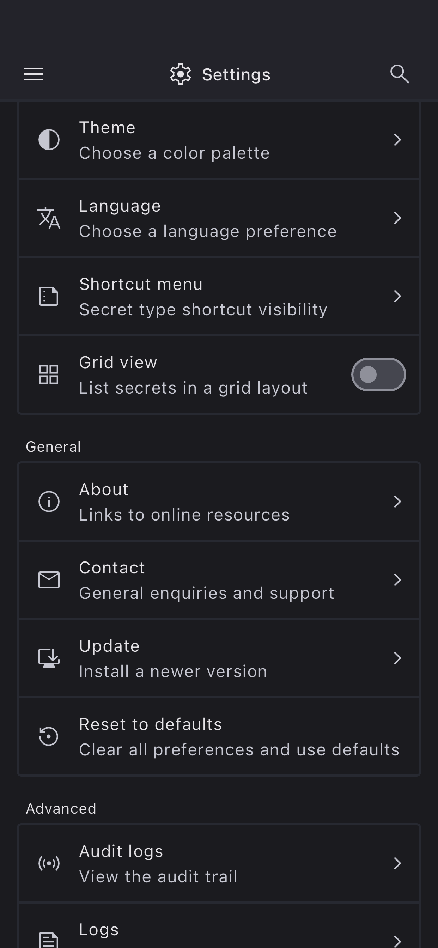This screenshot has width=438, height=948.
Task: Click the Update download icon
Action: point(49,658)
